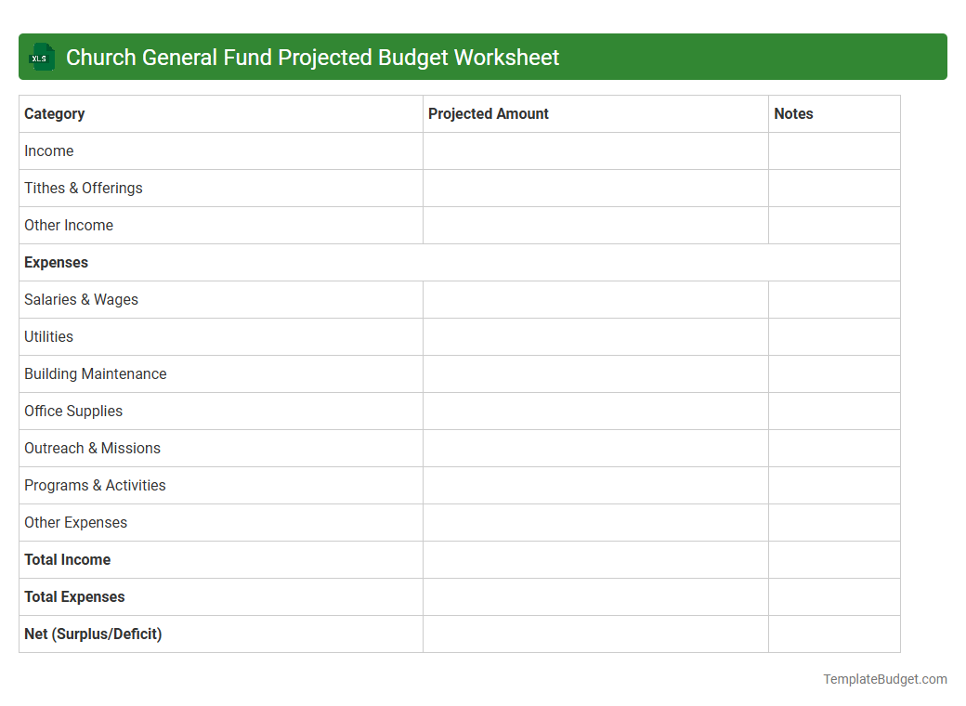
Task: Select the Outreach & Missions cell
Action: point(92,448)
